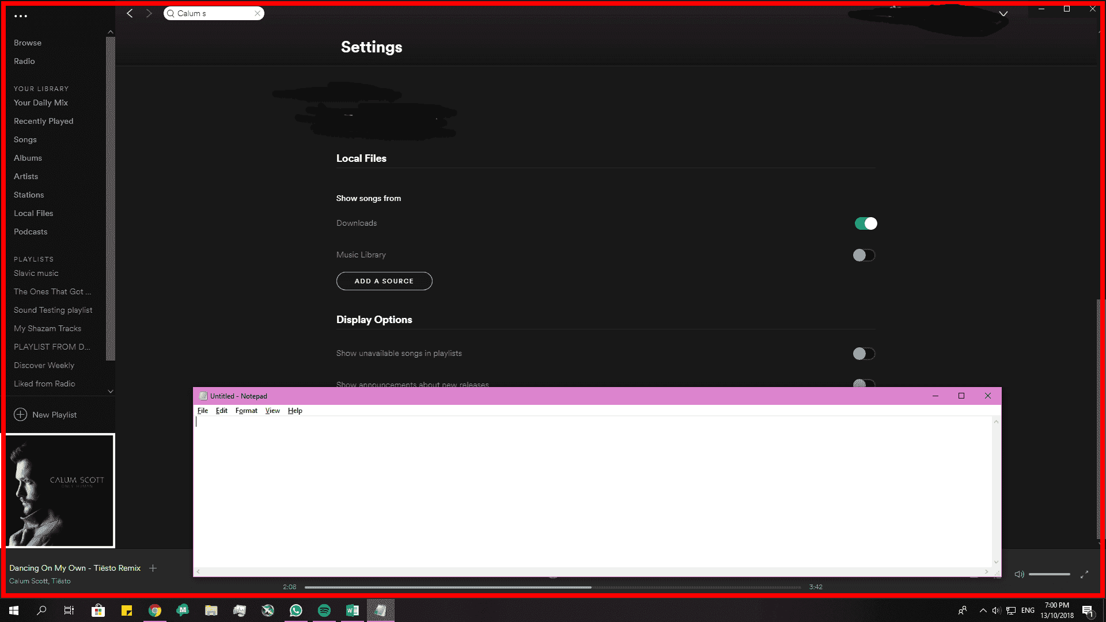Image resolution: width=1106 pixels, height=622 pixels.
Task: Click the Dancing On My Own song title
Action: click(75, 568)
